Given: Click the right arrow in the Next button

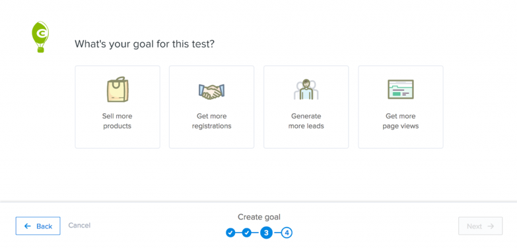Looking at the screenshot, I should point(491,226).
